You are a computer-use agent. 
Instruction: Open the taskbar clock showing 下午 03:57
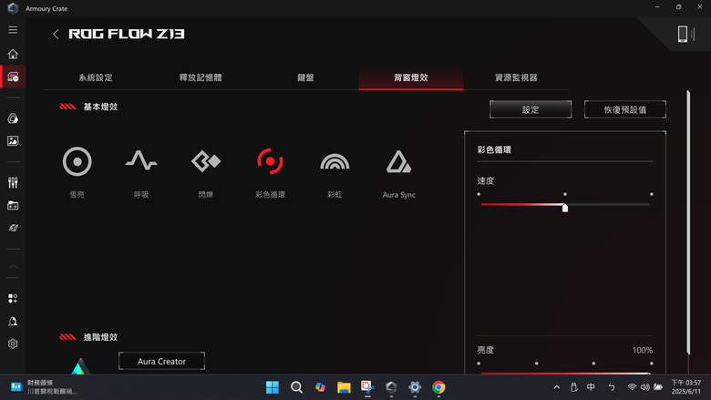(686, 387)
